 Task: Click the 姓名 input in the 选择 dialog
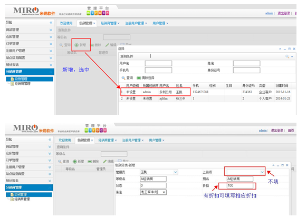246,63
